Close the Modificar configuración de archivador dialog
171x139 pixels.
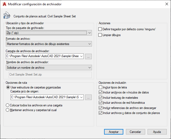[x=167, y=4]
